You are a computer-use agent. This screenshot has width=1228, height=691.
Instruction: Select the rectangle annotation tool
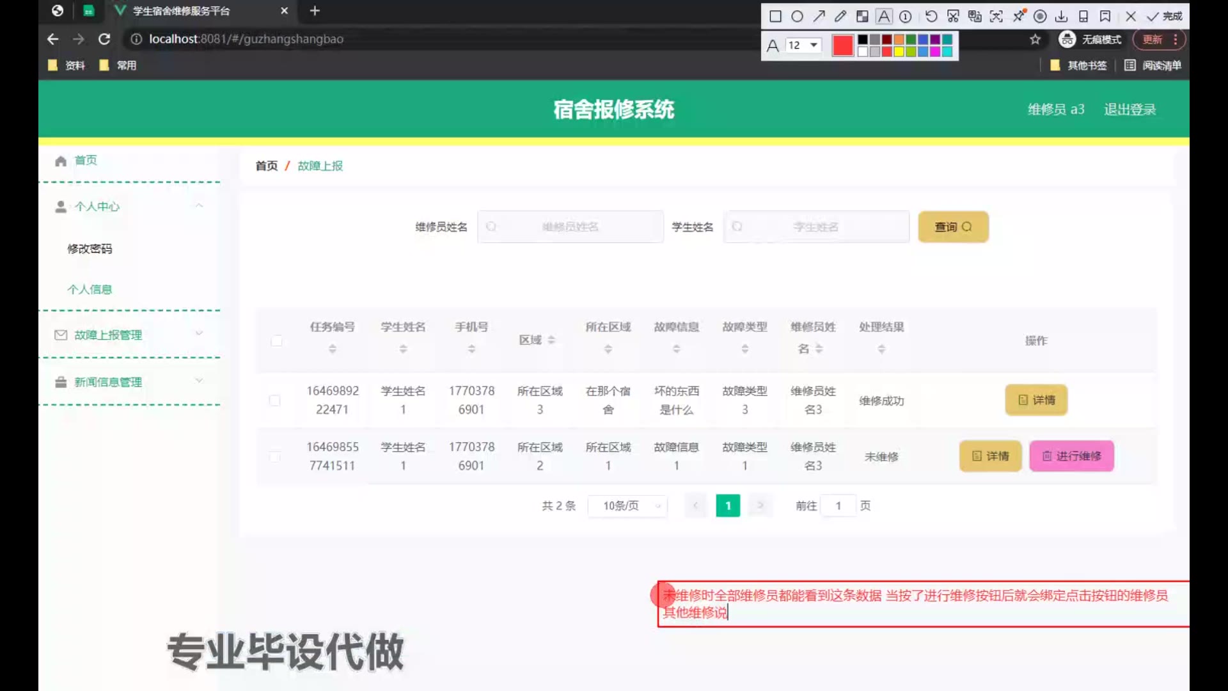pos(775,17)
